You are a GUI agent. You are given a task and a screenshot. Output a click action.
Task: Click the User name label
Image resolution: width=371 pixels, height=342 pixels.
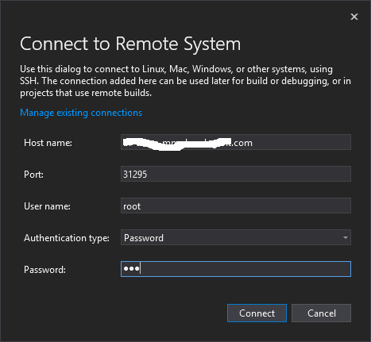47,206
